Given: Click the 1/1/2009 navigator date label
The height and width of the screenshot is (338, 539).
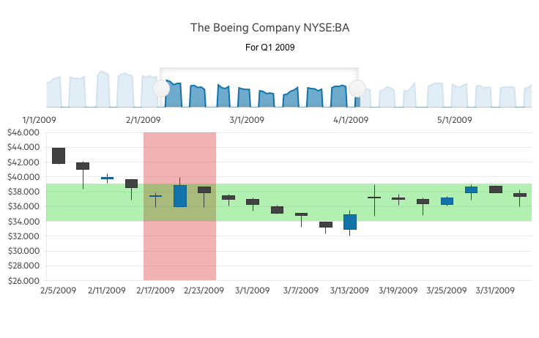Looking at the screenshot, I should [x=40, y=119].
